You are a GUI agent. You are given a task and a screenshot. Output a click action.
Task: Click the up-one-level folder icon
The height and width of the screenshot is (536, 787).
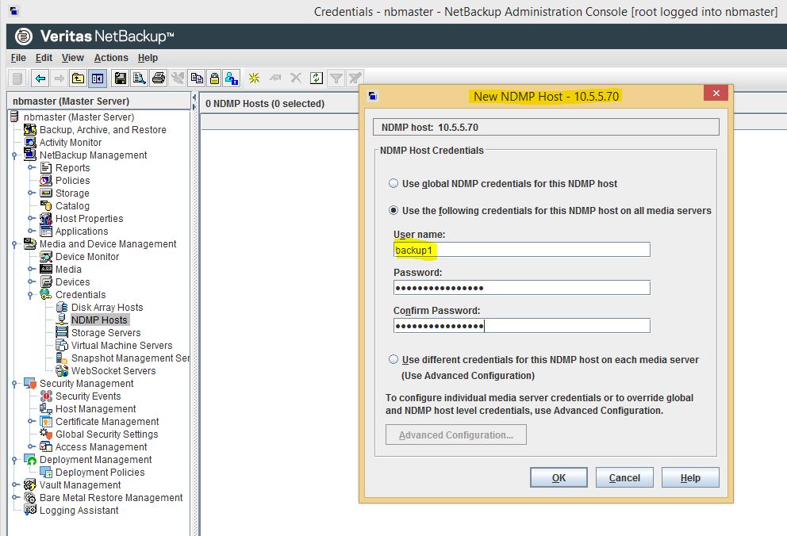point(78,78)
